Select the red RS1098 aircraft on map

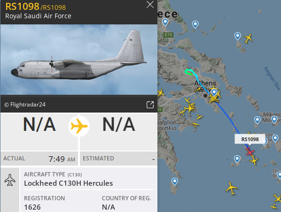coord(250,151)
